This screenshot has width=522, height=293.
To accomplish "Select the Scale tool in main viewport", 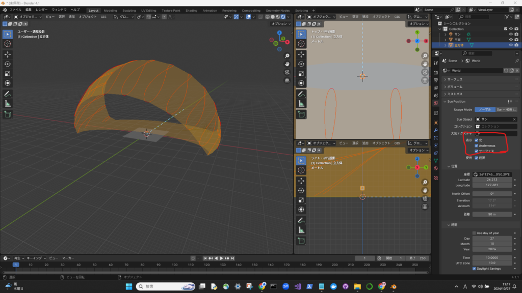I will pos(8,74).
